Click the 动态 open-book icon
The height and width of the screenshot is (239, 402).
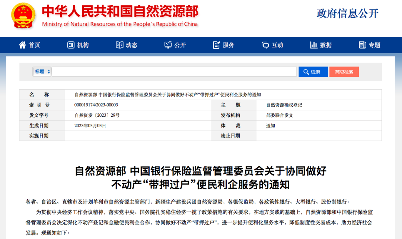[x=119, y=45]
